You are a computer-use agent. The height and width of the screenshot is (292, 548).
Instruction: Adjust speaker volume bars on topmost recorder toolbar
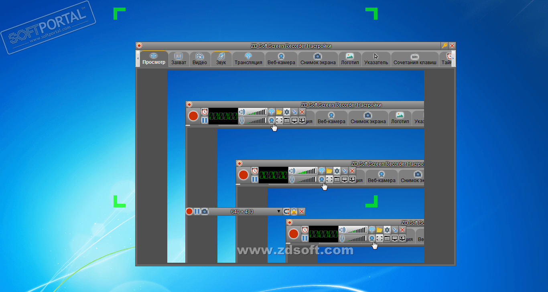(257, 112)
